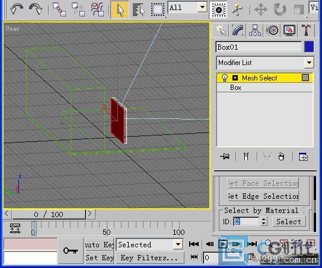Toggle Show End Result icon
This screenshot has height=268, width=322.
click(x=246, y=157)
